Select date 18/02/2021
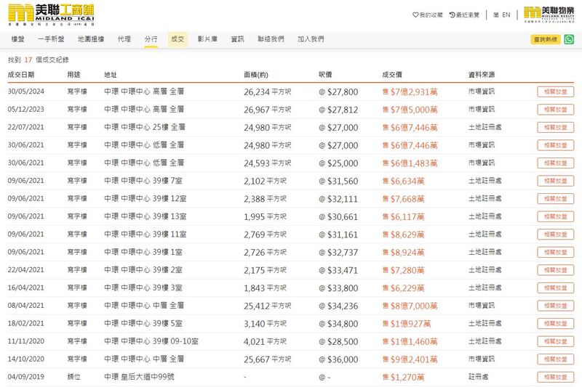582x387 pixels. (26, 323)
